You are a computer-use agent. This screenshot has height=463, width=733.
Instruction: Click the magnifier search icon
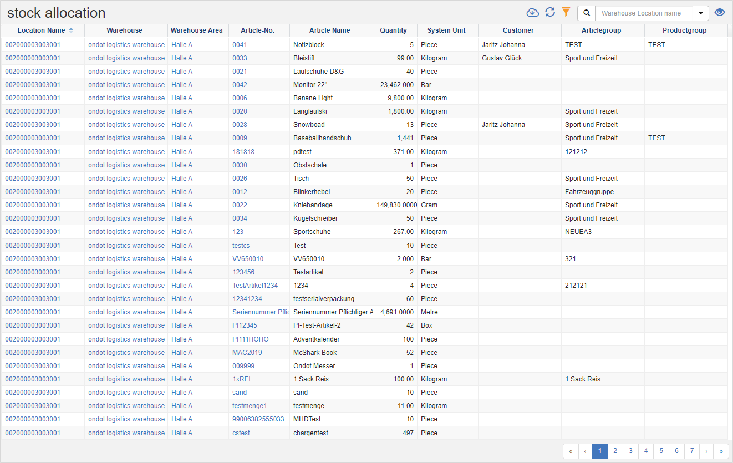[x=587, y=13]
